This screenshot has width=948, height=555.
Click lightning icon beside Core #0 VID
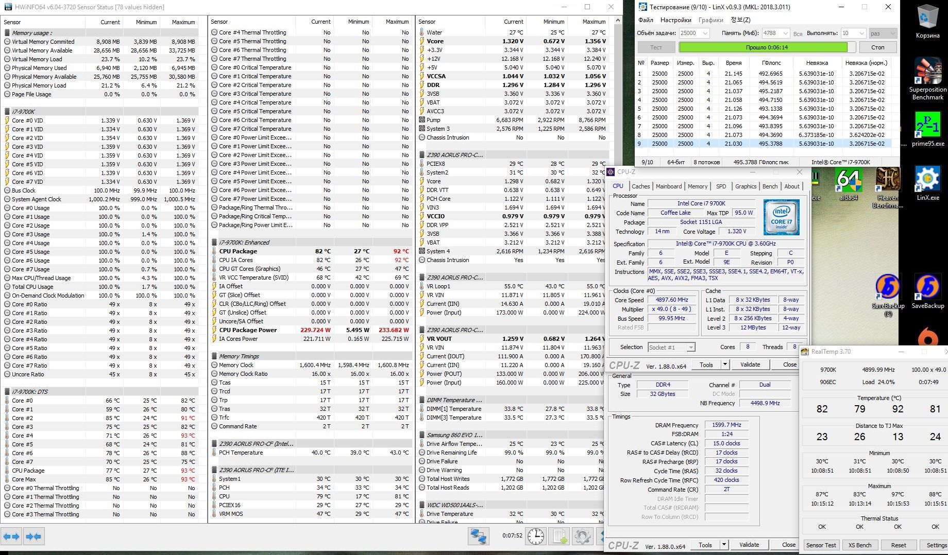[7, 120]
